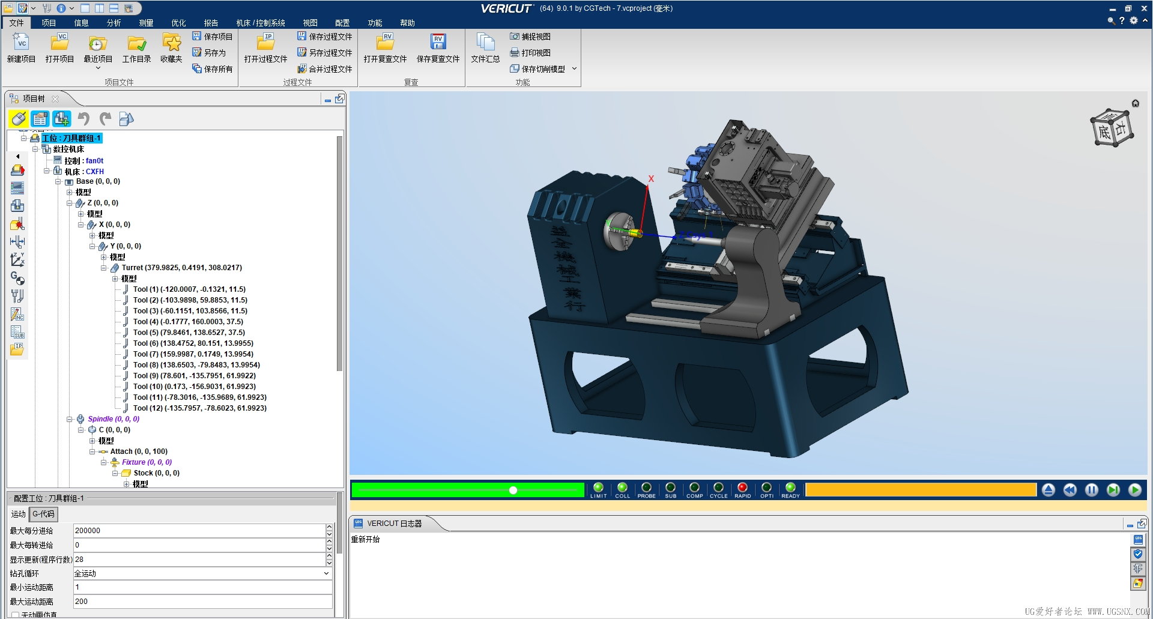Click the home view icon above the cube

click(x=1135, y=103)
